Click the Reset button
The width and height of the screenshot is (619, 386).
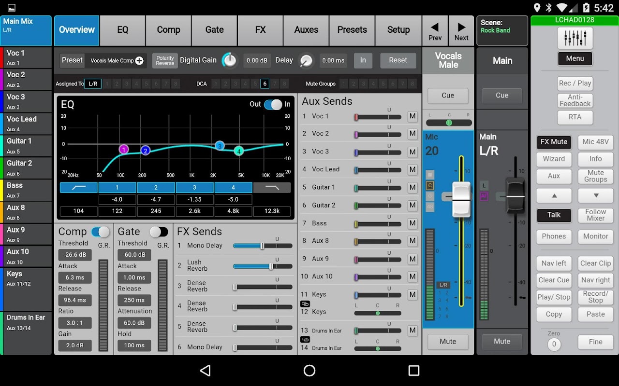pyautogui.click(x=398, y=60)
